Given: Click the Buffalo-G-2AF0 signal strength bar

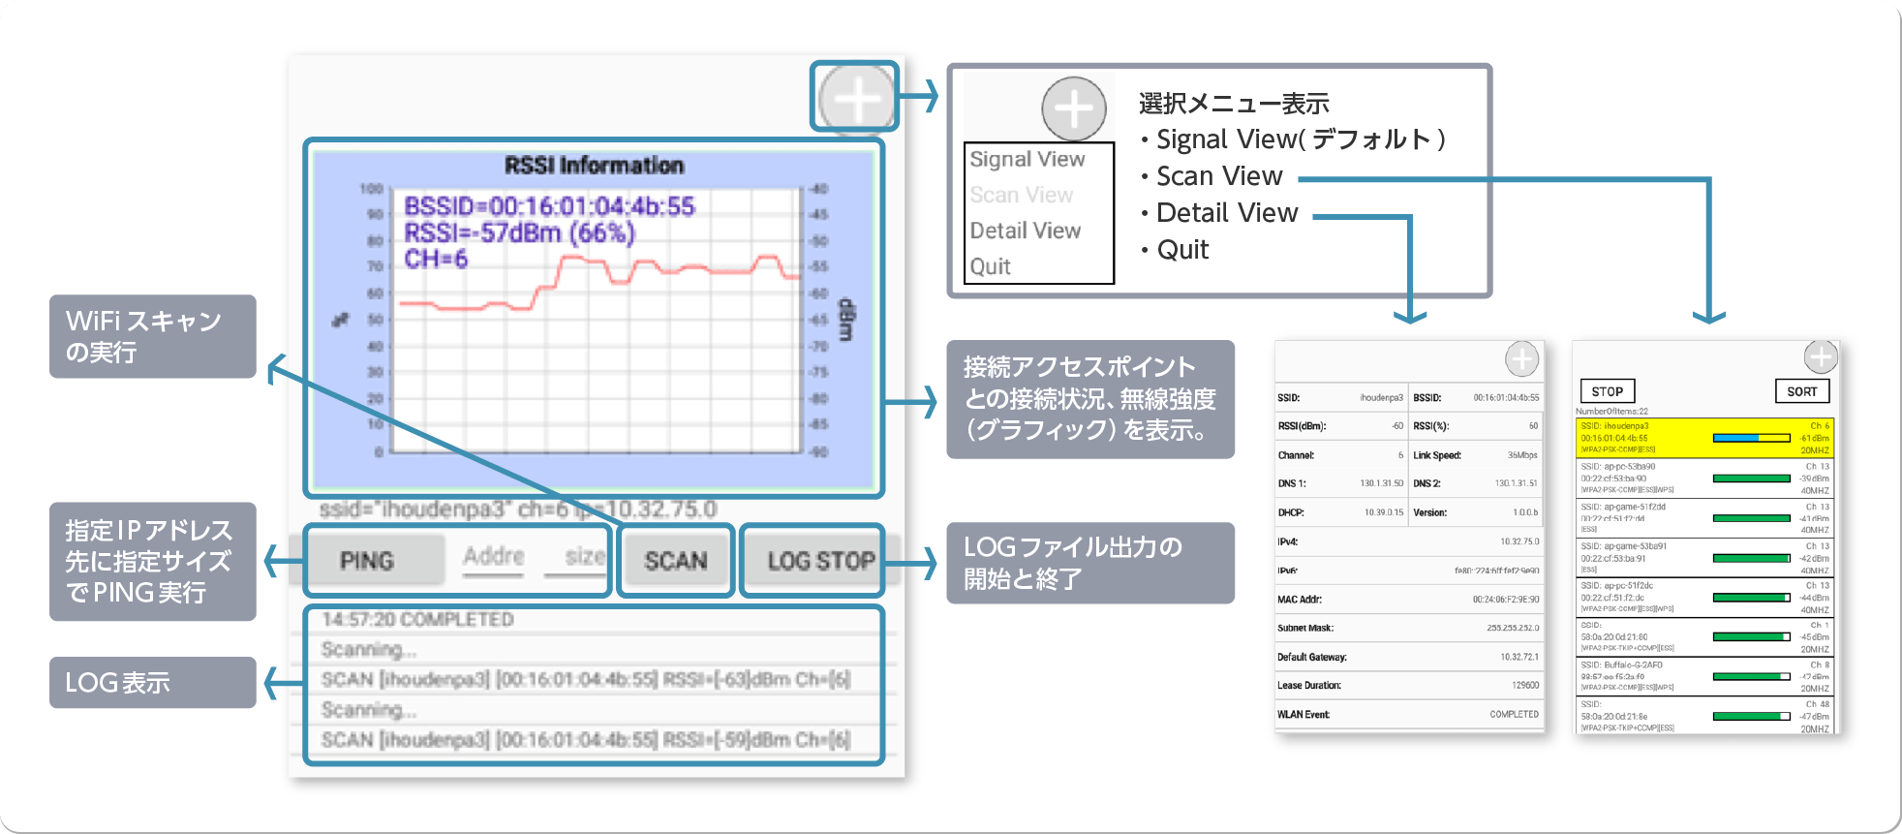Looking at the screenshot, I should click(x=1751, y=676).
